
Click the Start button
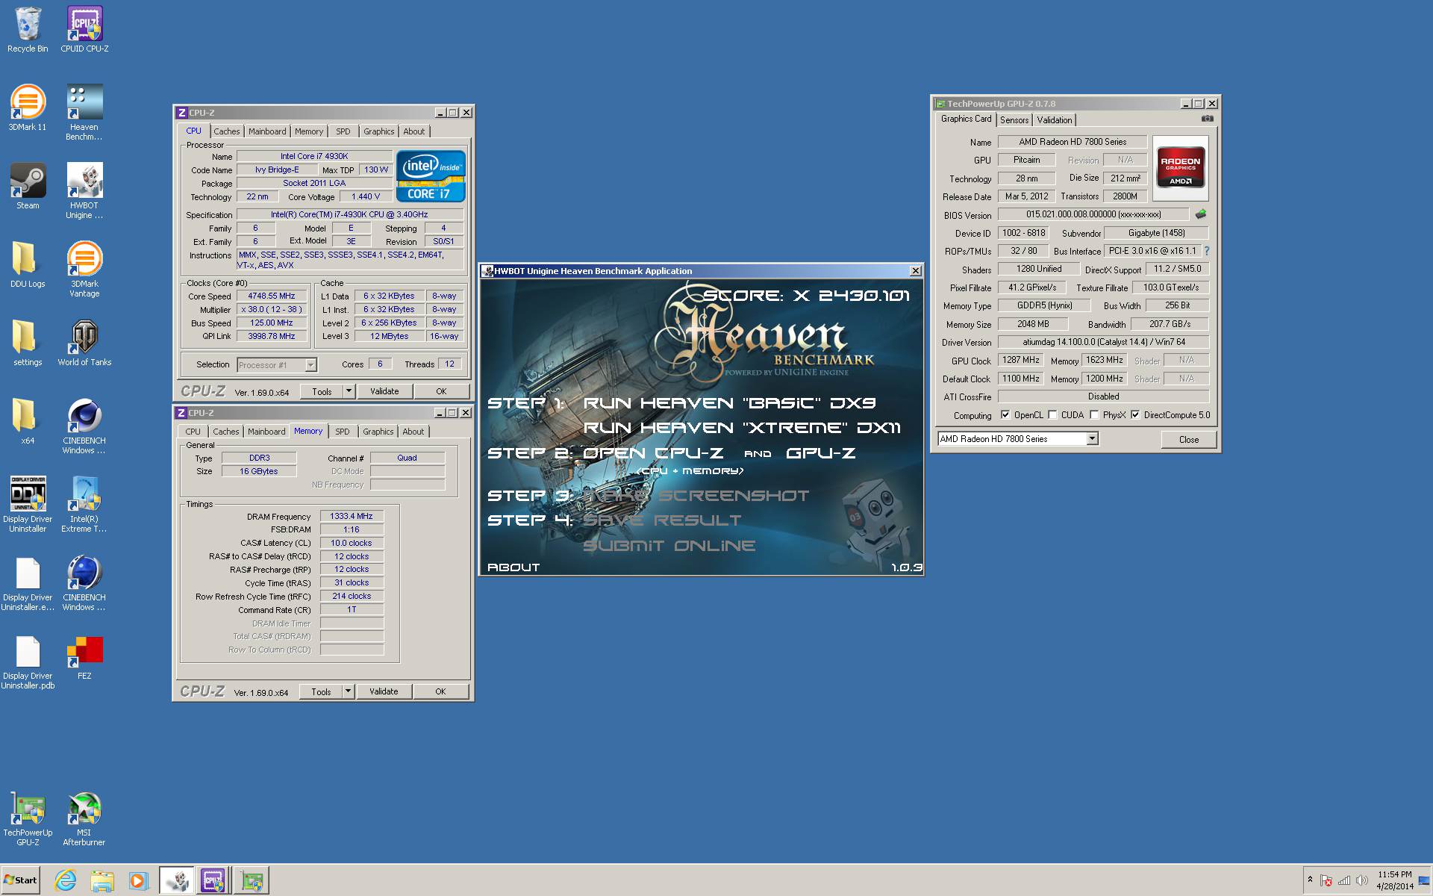pos(20,880)
